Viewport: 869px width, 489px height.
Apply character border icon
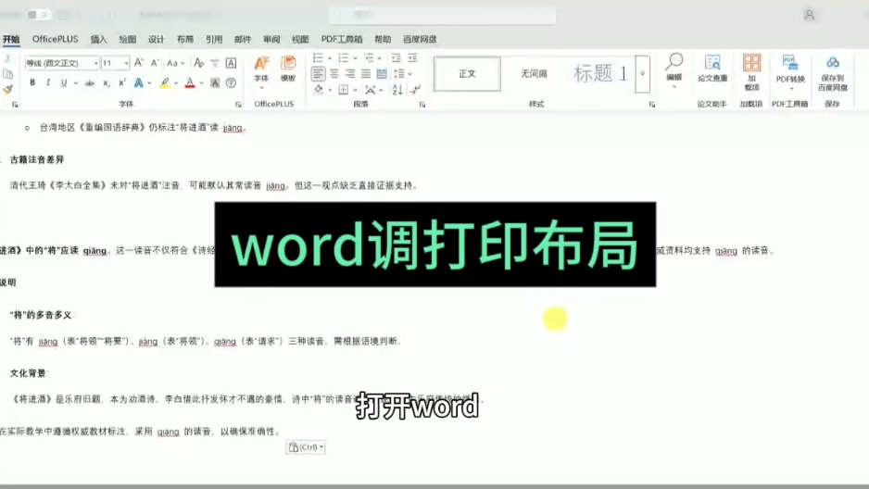pyautogui.click(x=231, y=63)
